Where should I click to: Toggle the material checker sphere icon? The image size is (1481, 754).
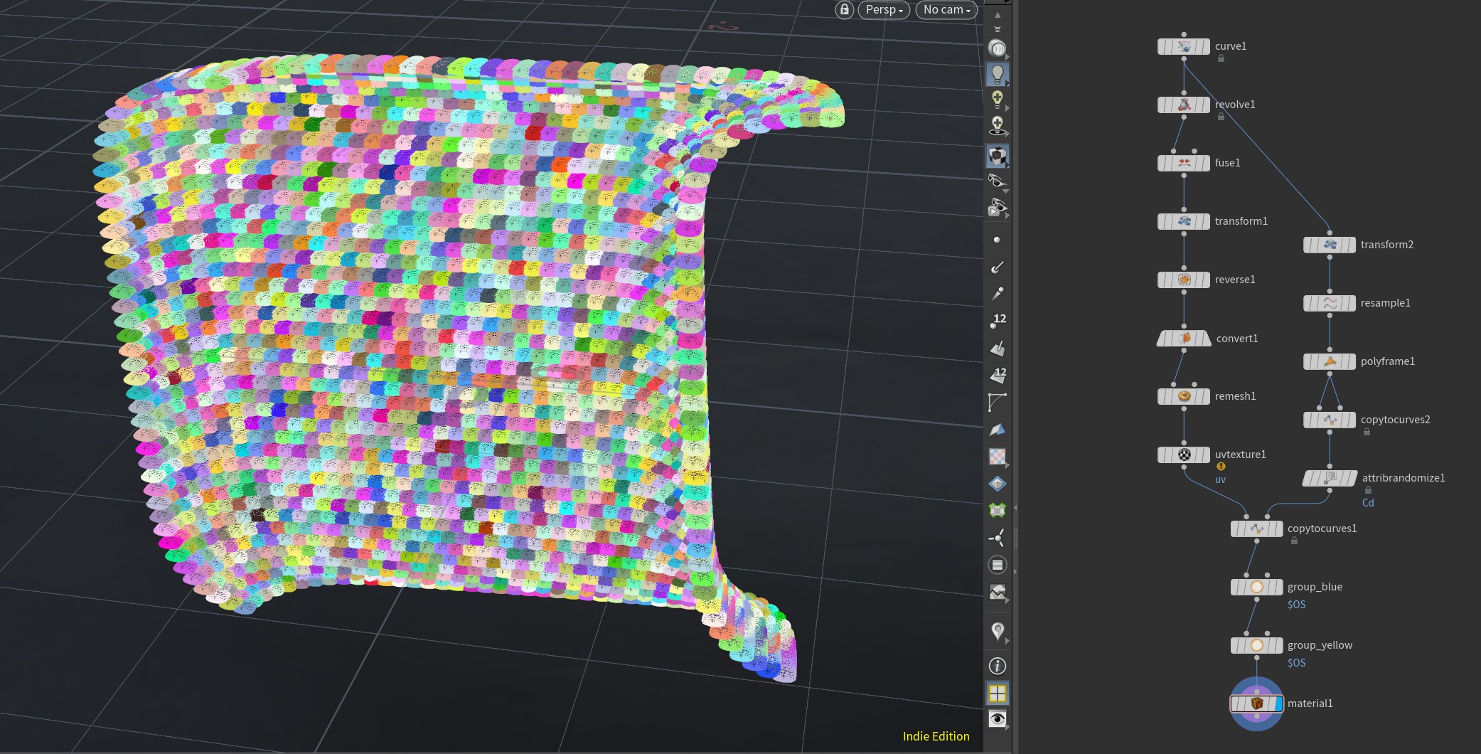pos(997,156)
